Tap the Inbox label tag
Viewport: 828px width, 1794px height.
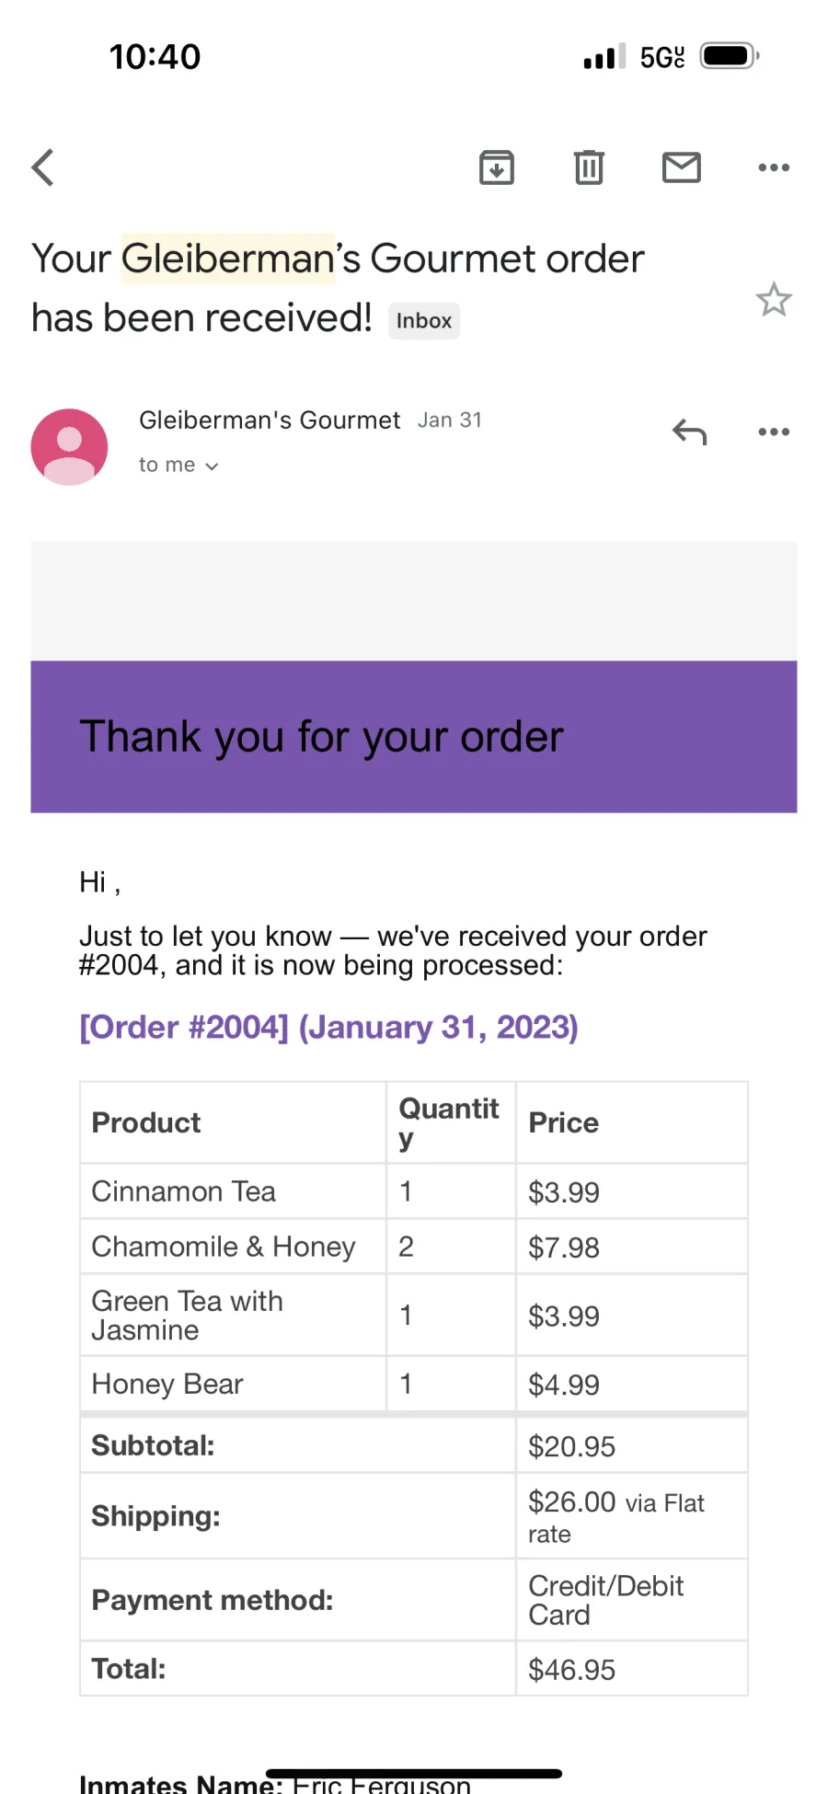click(x=424, y=321)
